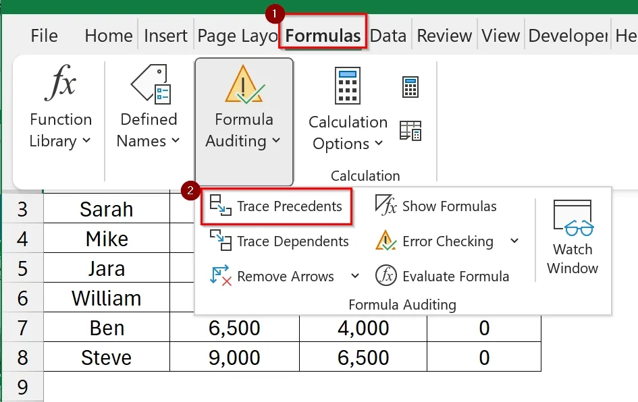Select row header 6
The height and width of the screenshot is (402, 638).
click(22, 297)
